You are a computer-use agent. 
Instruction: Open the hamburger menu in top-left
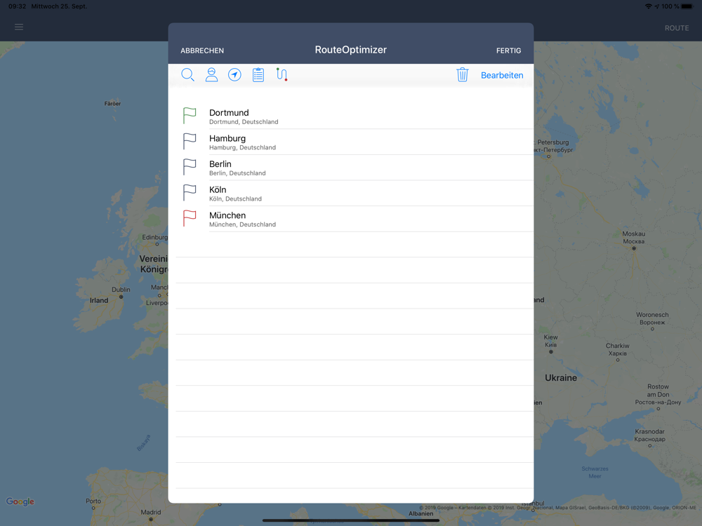click(19, 27)
